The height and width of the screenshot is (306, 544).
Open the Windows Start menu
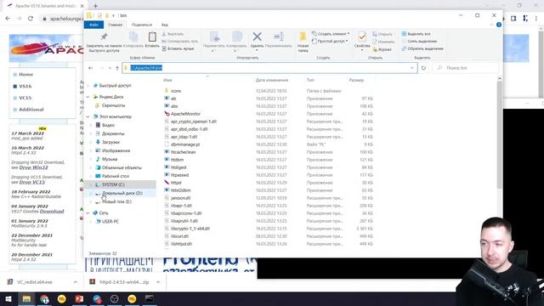[8, 298]
